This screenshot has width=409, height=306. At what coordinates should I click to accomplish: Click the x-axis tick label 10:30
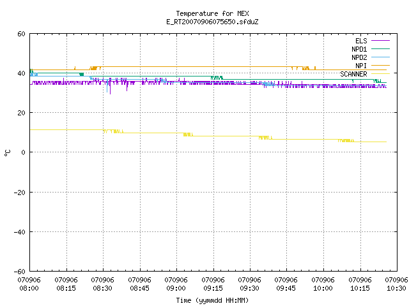click(396, 288)
